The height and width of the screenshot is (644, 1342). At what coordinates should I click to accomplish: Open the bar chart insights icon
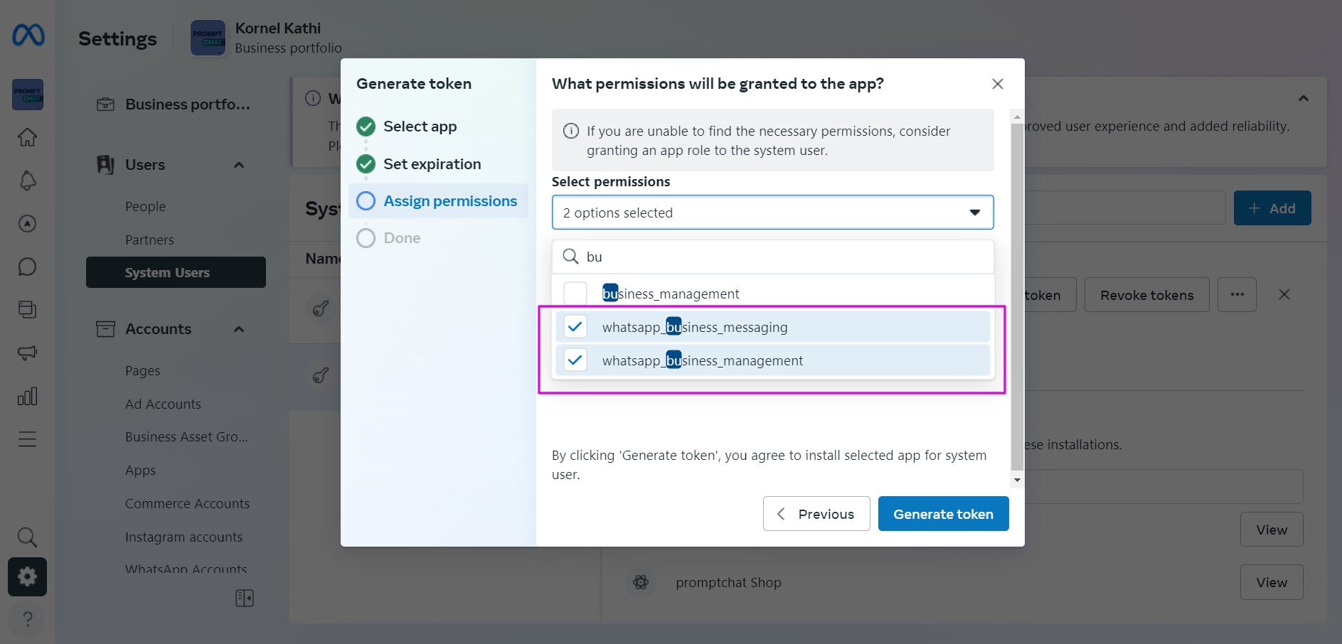(x=27, y=396)
